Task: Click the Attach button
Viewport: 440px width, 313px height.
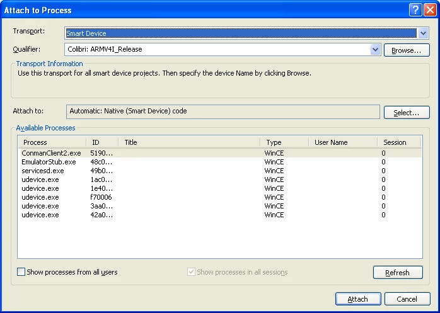Action: [357, 299]
